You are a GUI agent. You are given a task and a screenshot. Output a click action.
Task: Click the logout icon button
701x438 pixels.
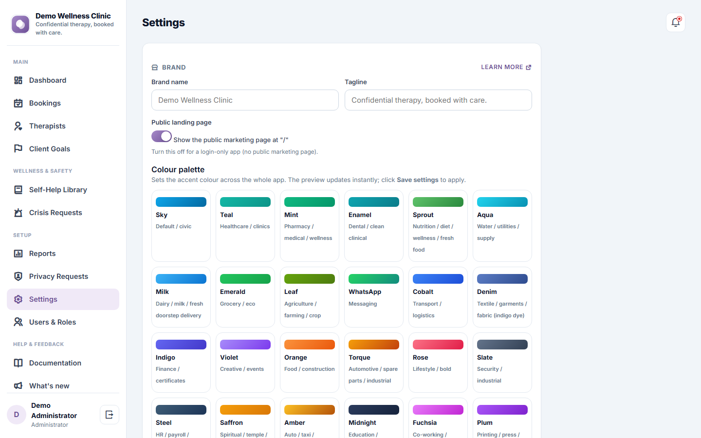110,415
